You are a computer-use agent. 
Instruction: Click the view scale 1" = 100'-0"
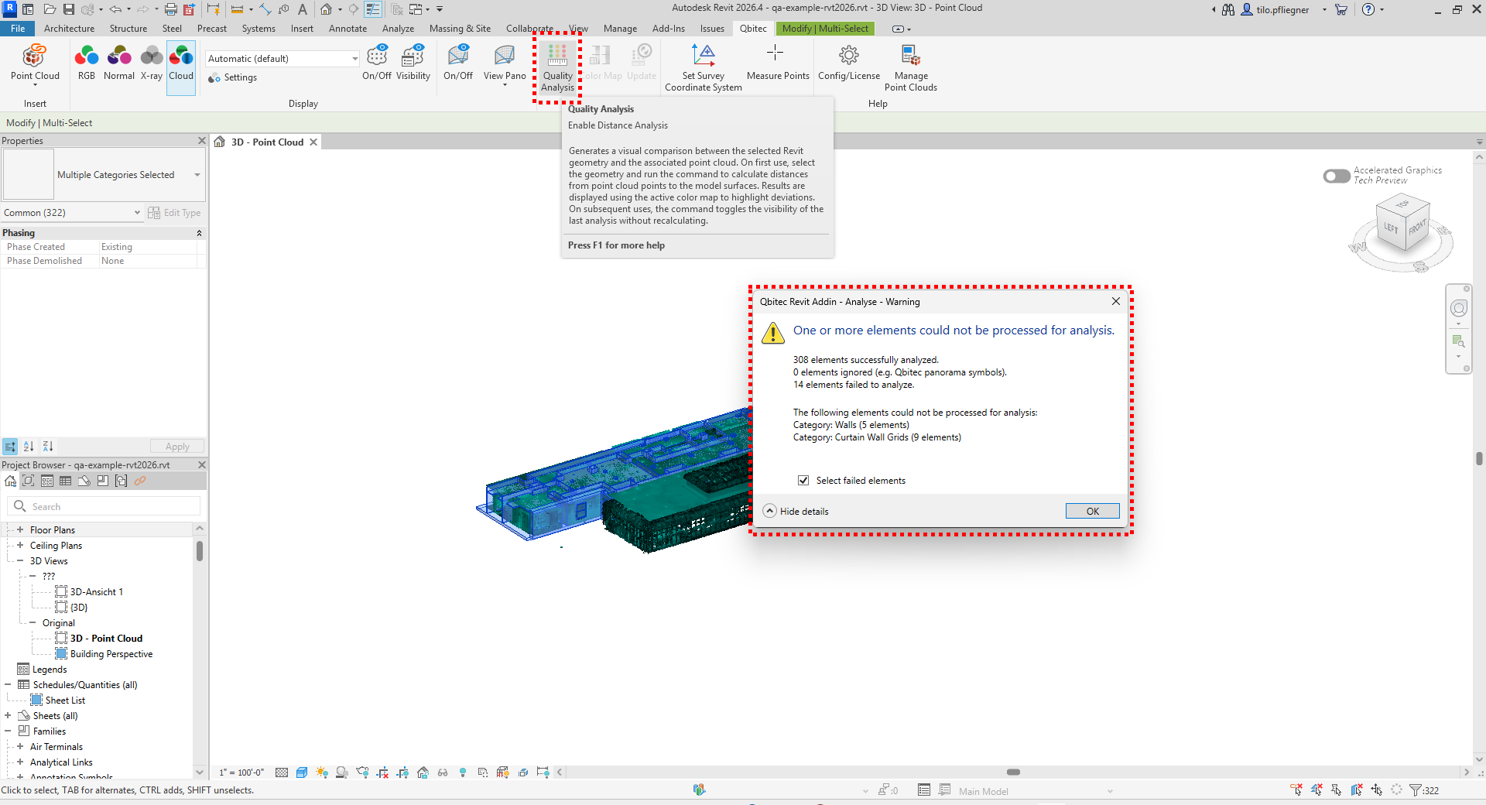pos(241,772)
